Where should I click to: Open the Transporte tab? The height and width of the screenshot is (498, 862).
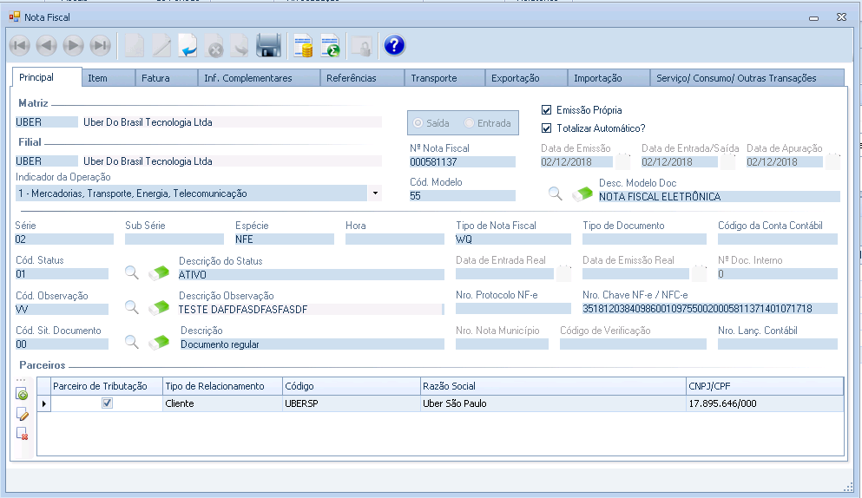pyautogui.click(x=433, y=78)
